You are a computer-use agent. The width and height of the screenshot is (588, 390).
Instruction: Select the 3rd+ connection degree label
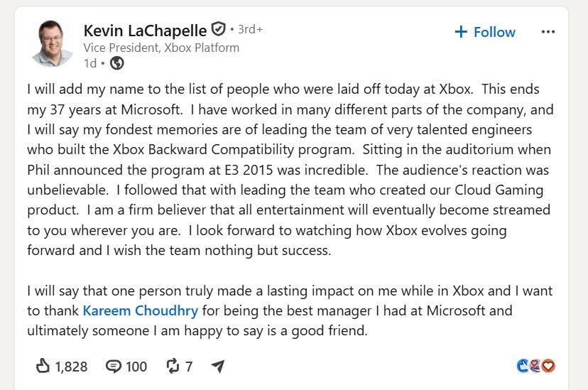click(x=250, y=29)
